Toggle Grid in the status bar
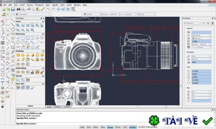Viewport: 216px width, 129px height. click(x=89, y=127)
